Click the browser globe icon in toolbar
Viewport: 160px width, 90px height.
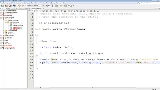pyautogui.click(x=47, y=6)
